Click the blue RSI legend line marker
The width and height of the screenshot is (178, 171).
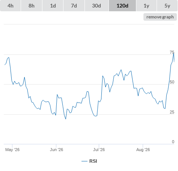84,161
